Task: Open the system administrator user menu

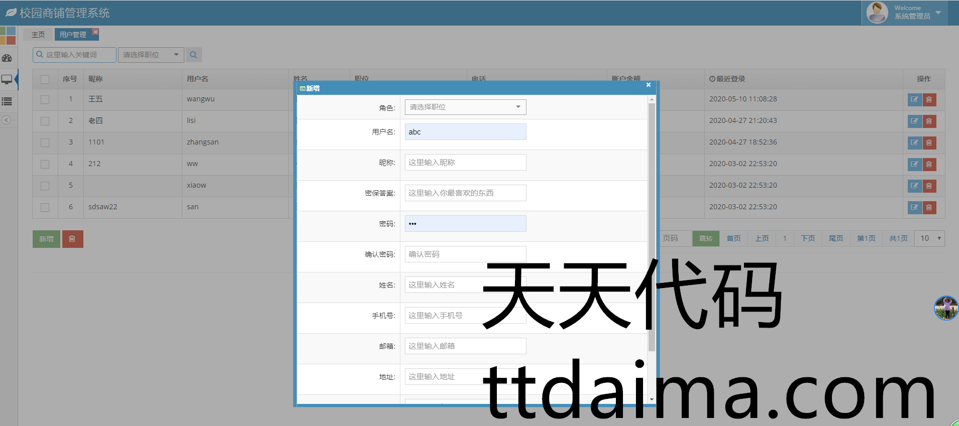Action: (x=905, y=13)
